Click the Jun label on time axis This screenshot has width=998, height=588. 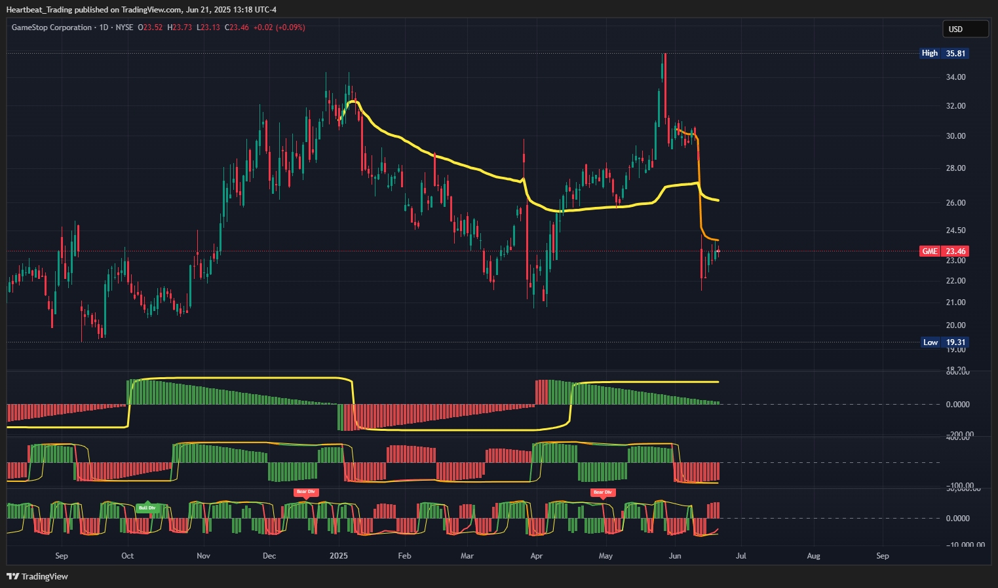[x=675, y=556]
